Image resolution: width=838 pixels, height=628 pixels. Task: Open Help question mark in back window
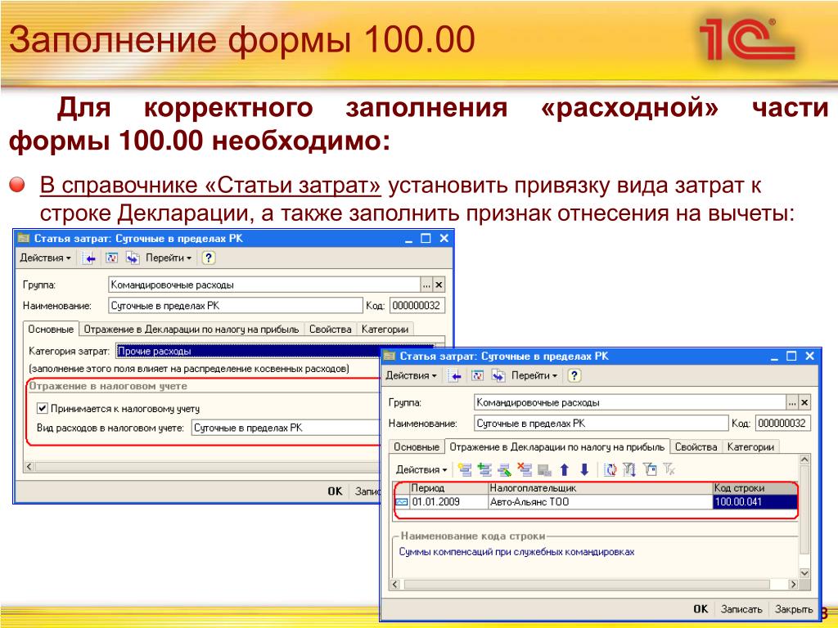209,258
